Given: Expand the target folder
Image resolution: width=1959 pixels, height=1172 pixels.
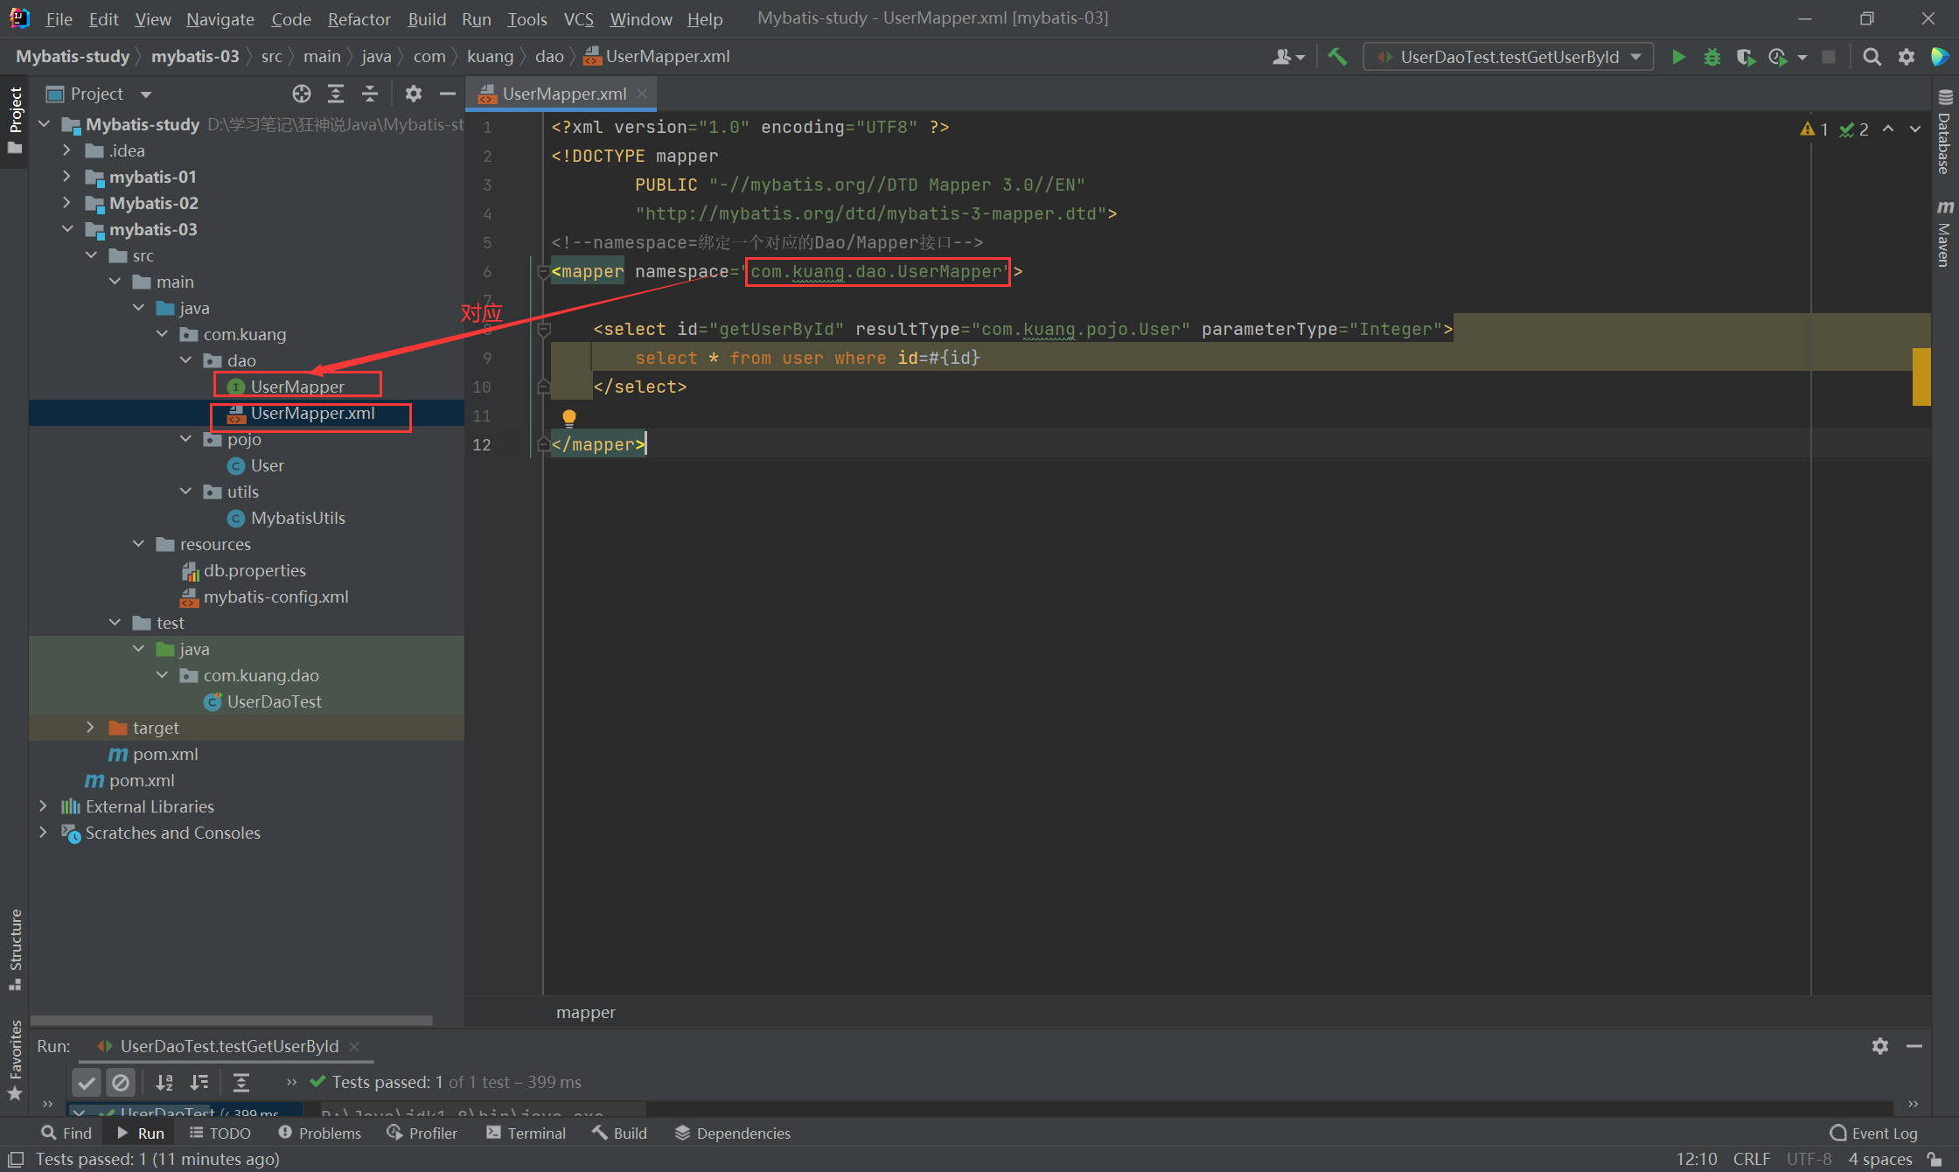Looking at the screenshot, I should 90,728.
